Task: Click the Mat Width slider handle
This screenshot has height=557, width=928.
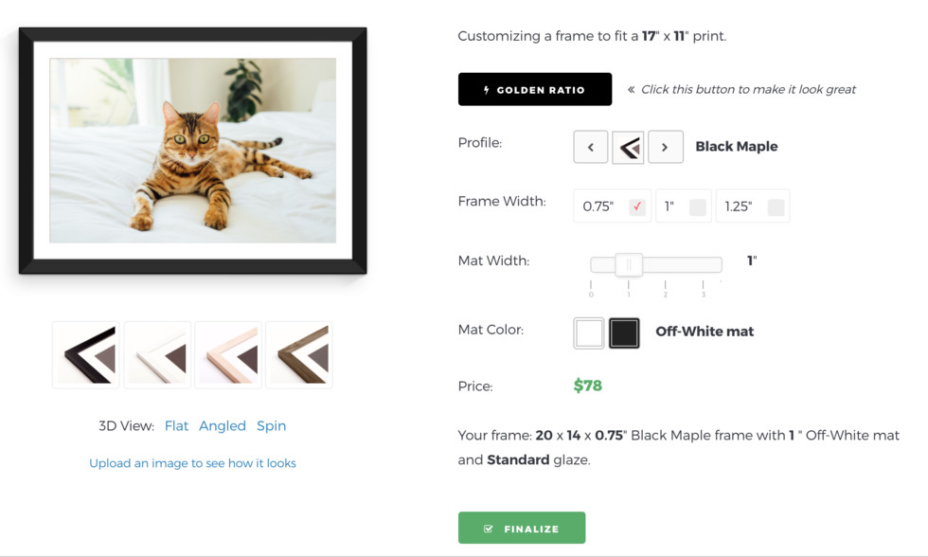Action: [629, 264]
